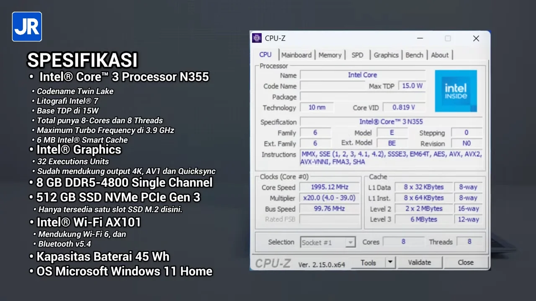The image size is (536, 301).
Task: Open the Socket #1 selection dropdown
Action: pos(350,242)
